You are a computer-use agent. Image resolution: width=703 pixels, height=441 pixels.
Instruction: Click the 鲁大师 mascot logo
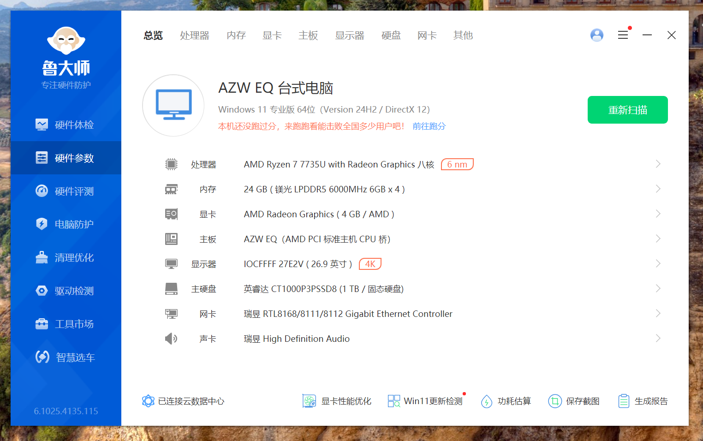click(66, 41)
